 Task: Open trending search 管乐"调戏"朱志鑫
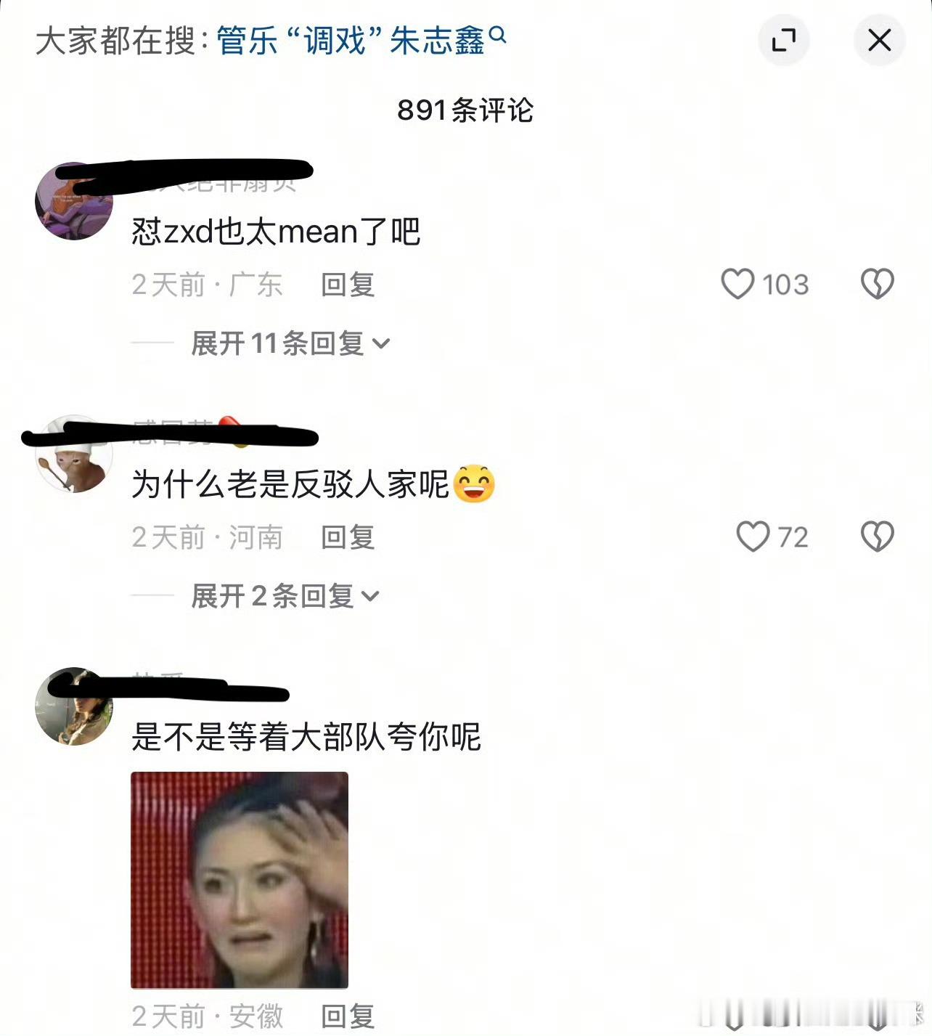tap(351, 41)
